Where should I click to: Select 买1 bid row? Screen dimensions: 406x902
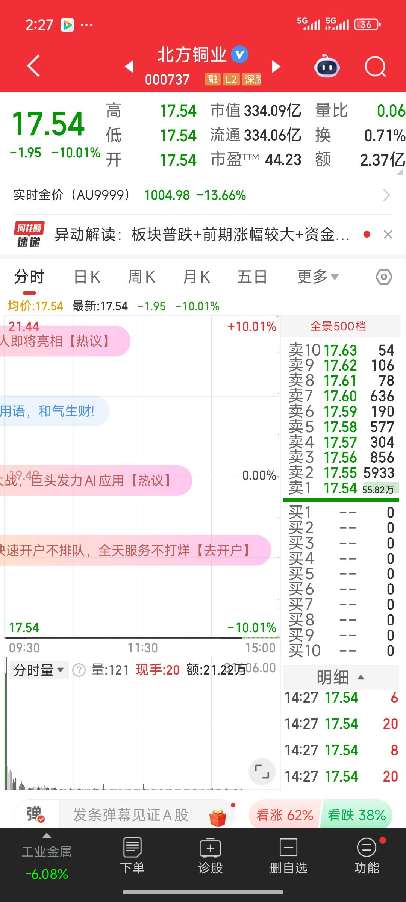[x=341, y=513]
